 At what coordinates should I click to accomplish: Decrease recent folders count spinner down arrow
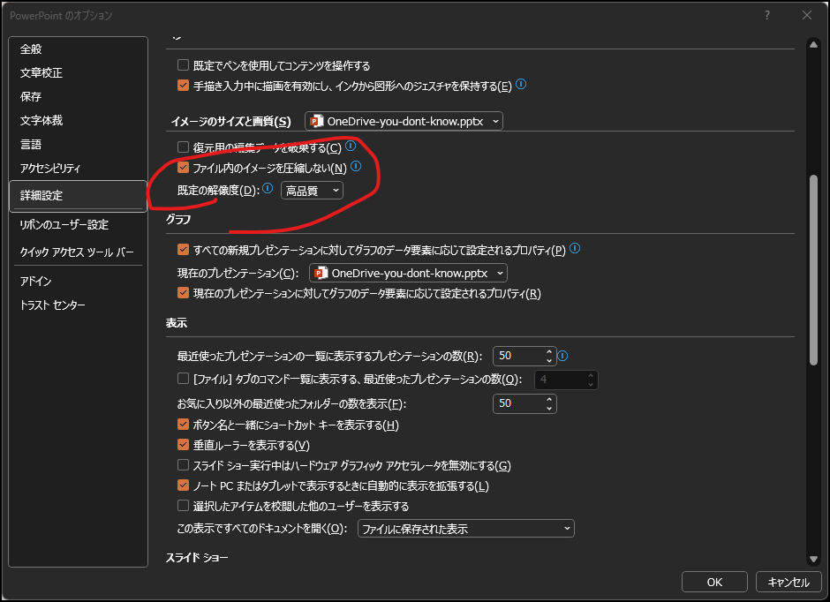(549, 408)
